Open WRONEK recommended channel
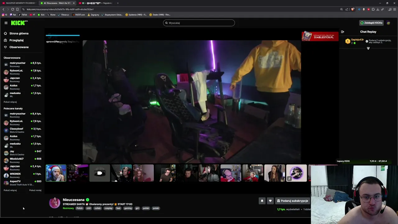 [x=22, y=175]
